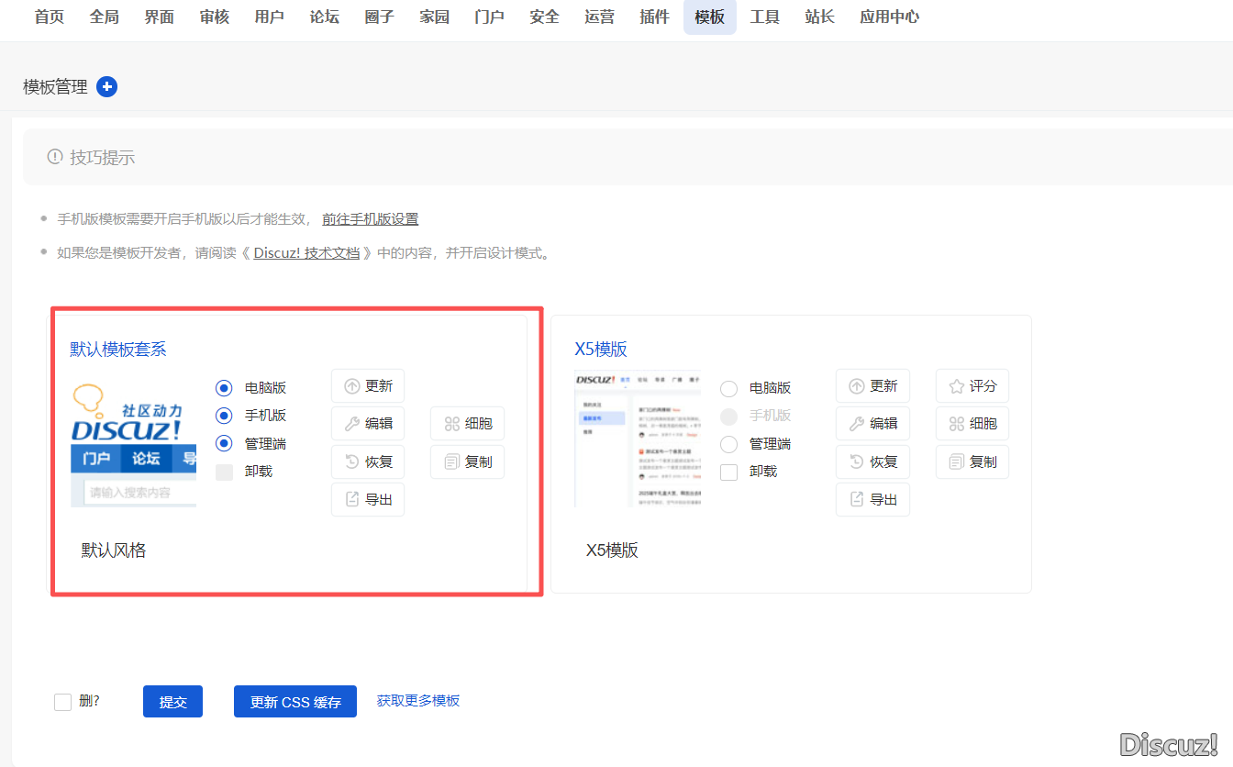Tick the 删? checkbox

(62, 702)
